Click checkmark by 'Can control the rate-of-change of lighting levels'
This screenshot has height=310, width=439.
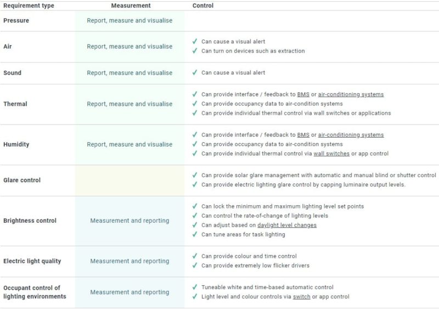click(x=195, y=216)
